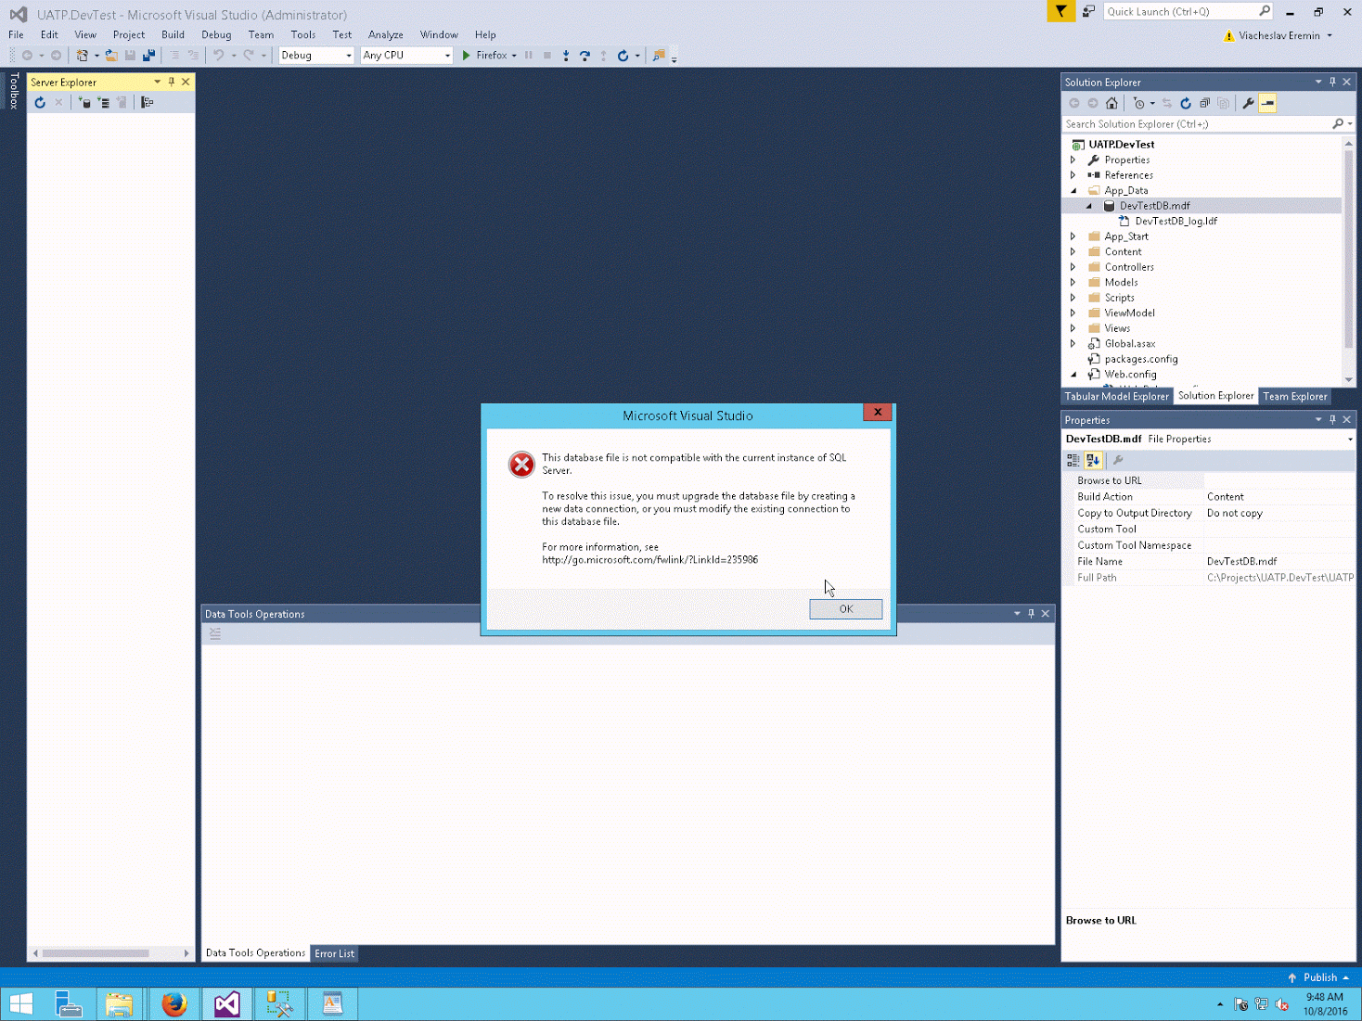Click the browser Refresh toolbar icon

pos(623,56)
